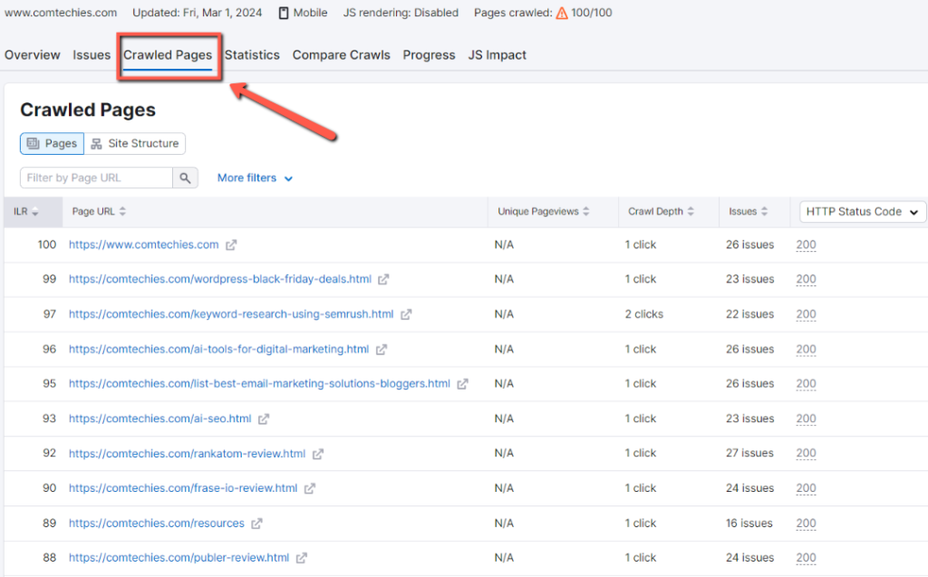Open the wordpress-black-friday-deals.html page link
Image resolution: width=928 pixels, height=577 pixels.
click(217, 279)
